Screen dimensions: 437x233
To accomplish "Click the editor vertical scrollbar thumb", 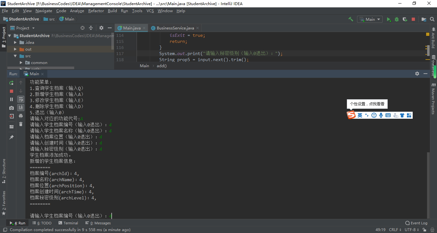I will pyautogui.click(x=428, y=51).
